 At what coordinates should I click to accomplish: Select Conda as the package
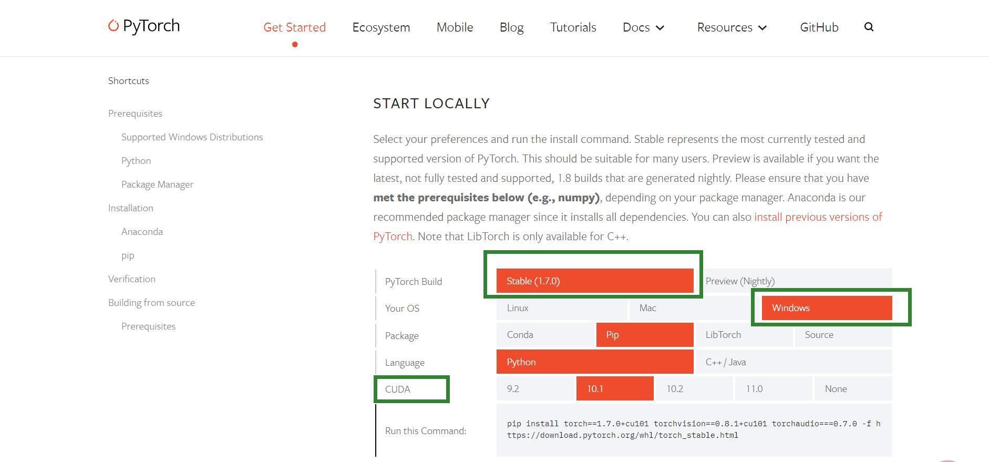(x=545, y=335)
